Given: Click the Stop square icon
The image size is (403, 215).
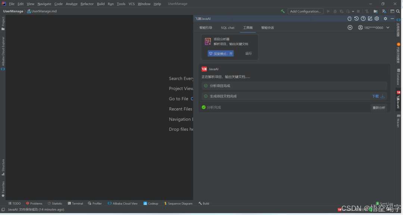Looking at the screenshot, I should coord(358,11).
